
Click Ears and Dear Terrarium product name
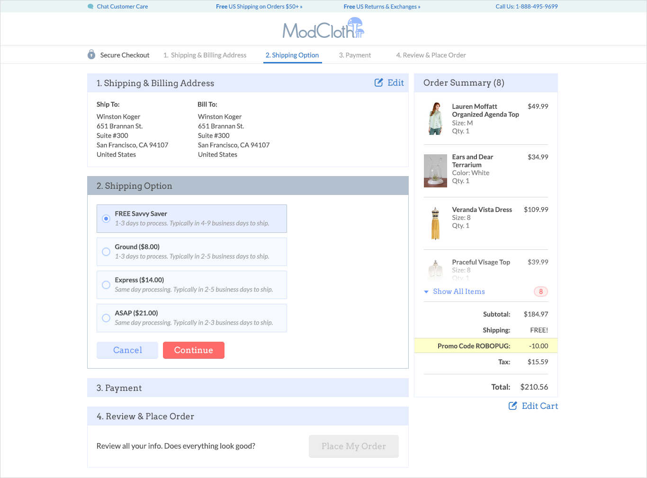click(473, 161)
